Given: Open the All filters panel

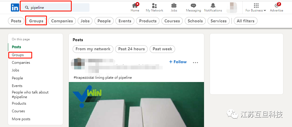Looking at the screenshot, I should [245, 21].
